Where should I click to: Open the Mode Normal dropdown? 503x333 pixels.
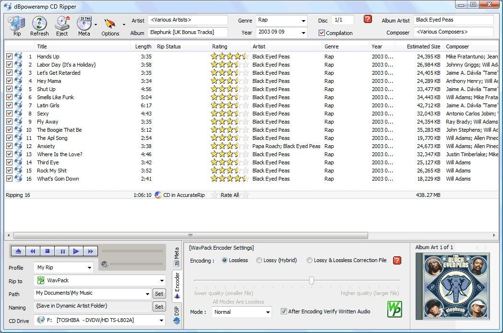tap(267, 312)
